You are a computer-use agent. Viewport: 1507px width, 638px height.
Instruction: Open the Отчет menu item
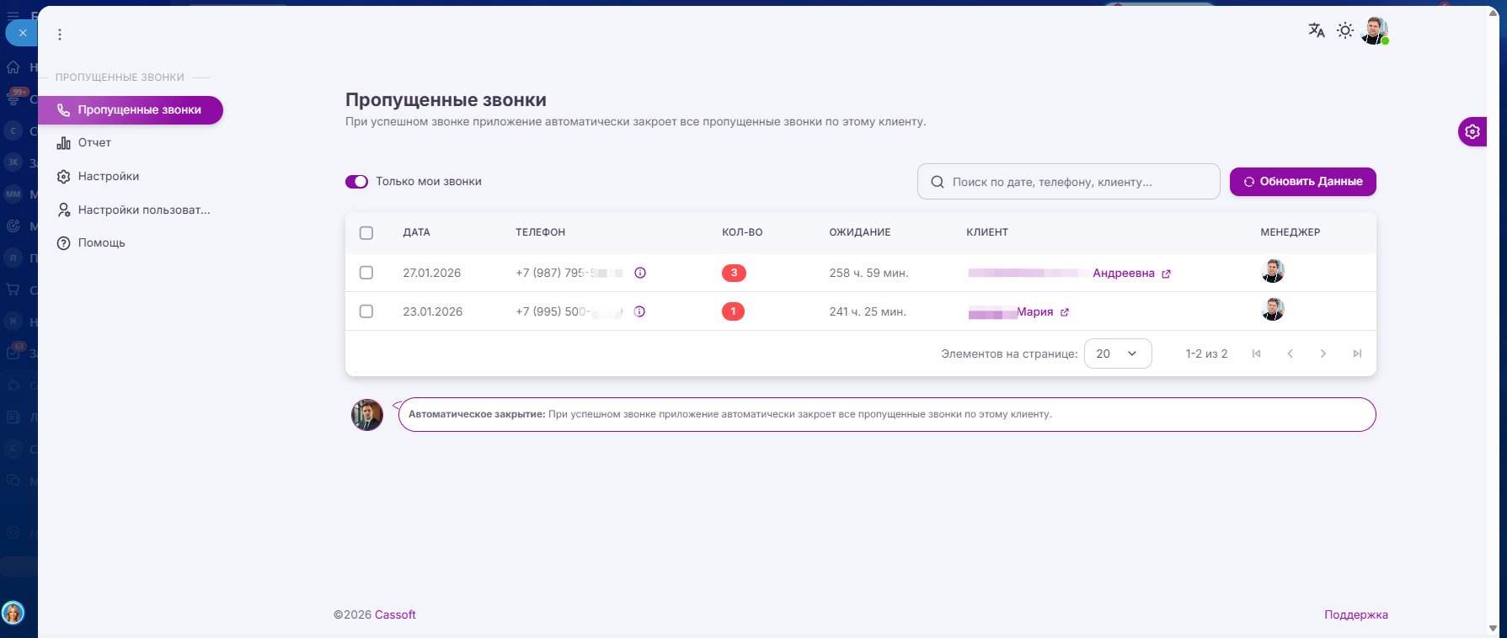tap(94, 143)
